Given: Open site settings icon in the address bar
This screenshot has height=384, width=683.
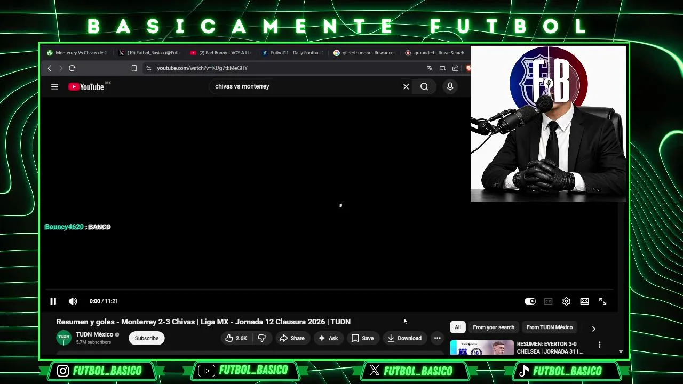Looking at the screenshot, I should coord(148,68).
